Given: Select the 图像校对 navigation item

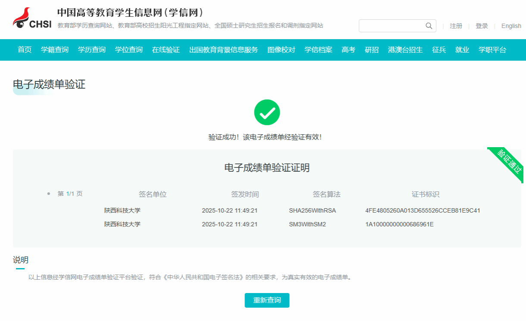Looking at the screenshot, I should 281,50.
